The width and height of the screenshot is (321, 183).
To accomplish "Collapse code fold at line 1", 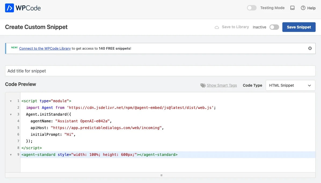I will [11, 101].
